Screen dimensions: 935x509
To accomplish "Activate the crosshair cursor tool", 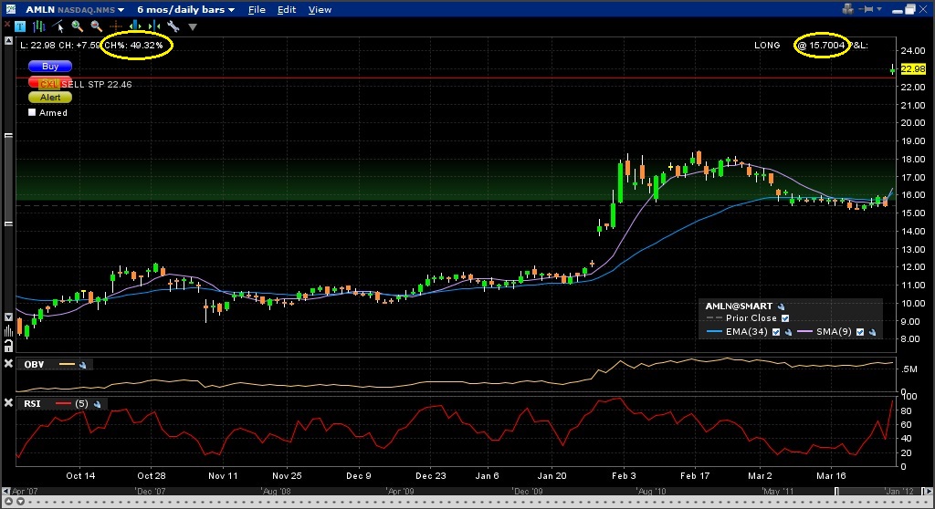I will click(116, 26).
